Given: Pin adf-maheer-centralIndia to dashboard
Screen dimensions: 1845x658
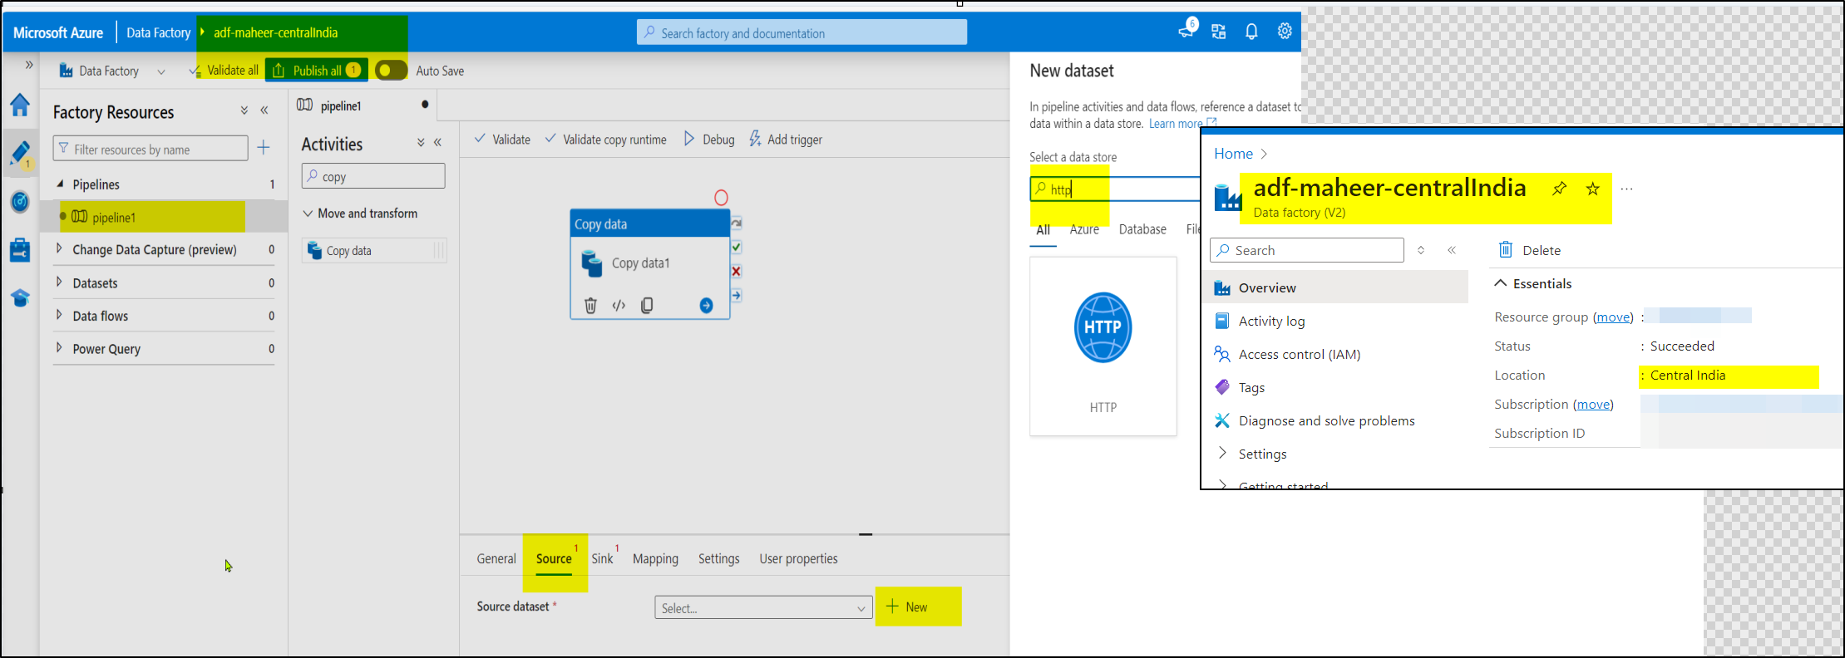Looking at the screenshot, I should 1559,189.
